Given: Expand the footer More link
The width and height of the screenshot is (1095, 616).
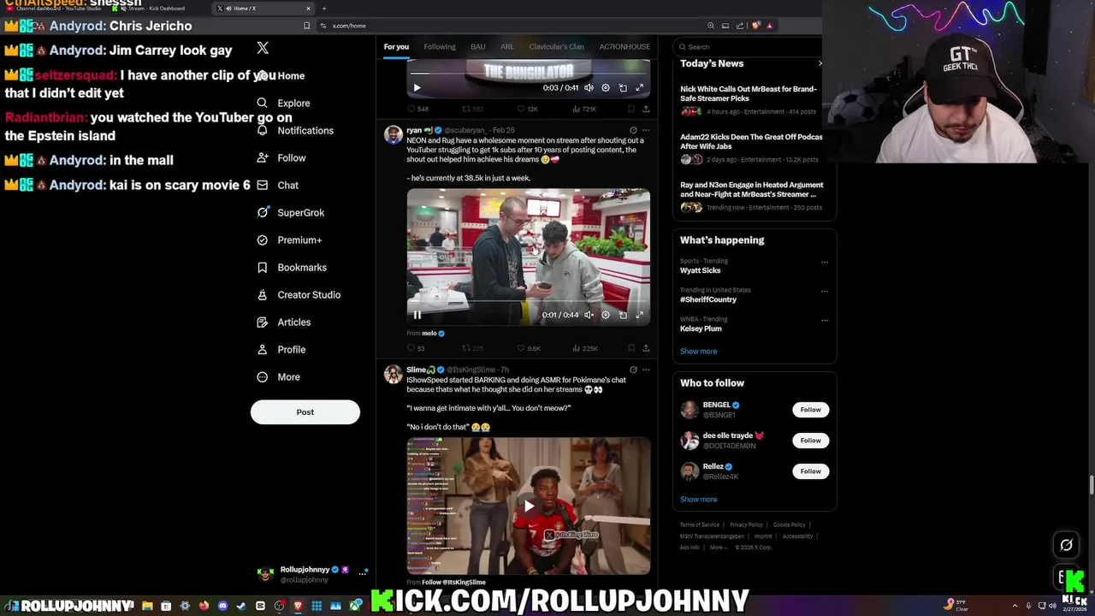Looking at the screenshot, I should [x=719, y=548].
